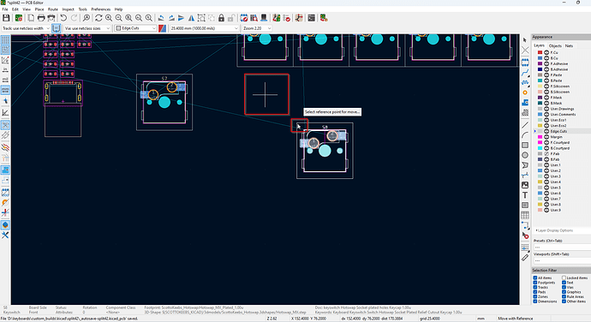
Task: Click the Refresh view icon
Action: click(98, 18)
